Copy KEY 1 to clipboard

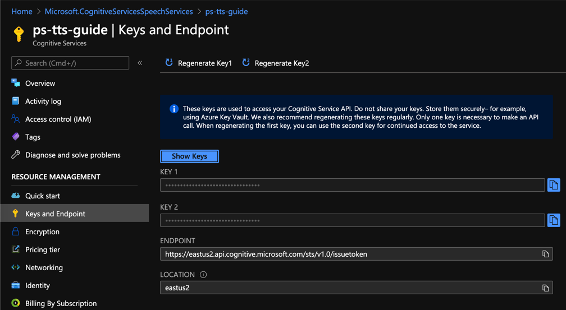pyautogui.click(x=554, y=185)
